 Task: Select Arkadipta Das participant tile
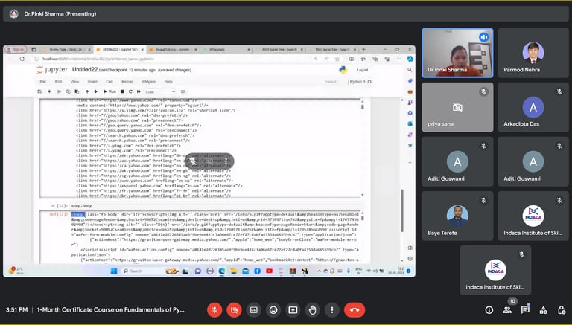(533, 107)
